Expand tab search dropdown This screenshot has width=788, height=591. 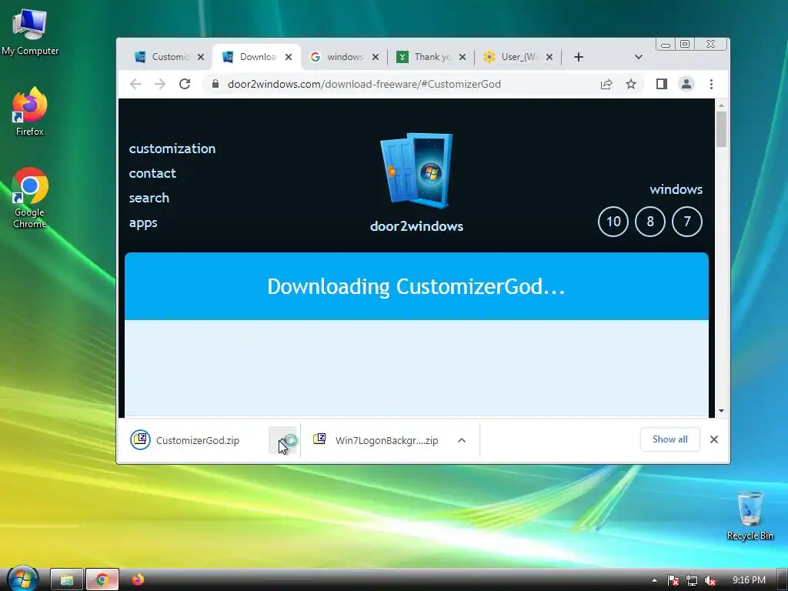(x=639, y=57)
